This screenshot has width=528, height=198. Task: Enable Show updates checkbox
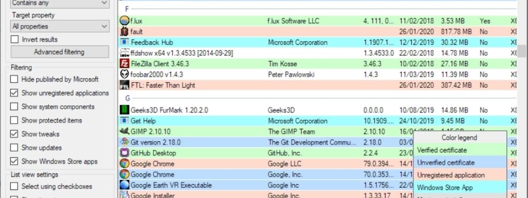pyautogui.click(x=14, y=148)
